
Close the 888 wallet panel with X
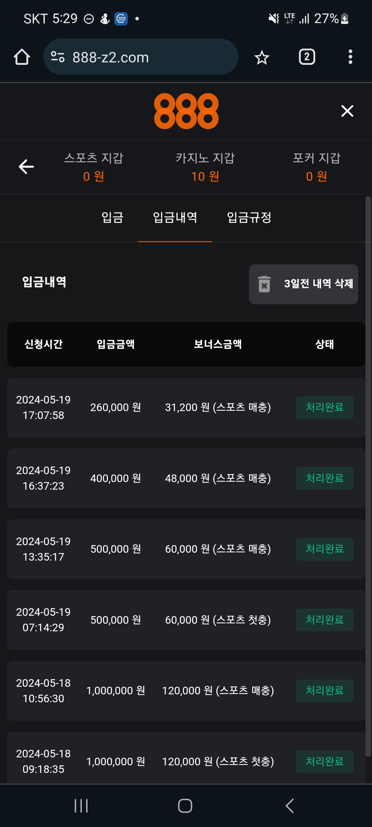pyautogui.click(x=347, y=111)
